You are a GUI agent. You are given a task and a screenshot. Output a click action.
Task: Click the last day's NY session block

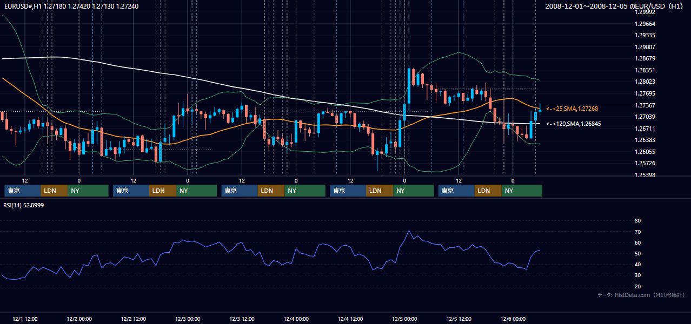522,191
